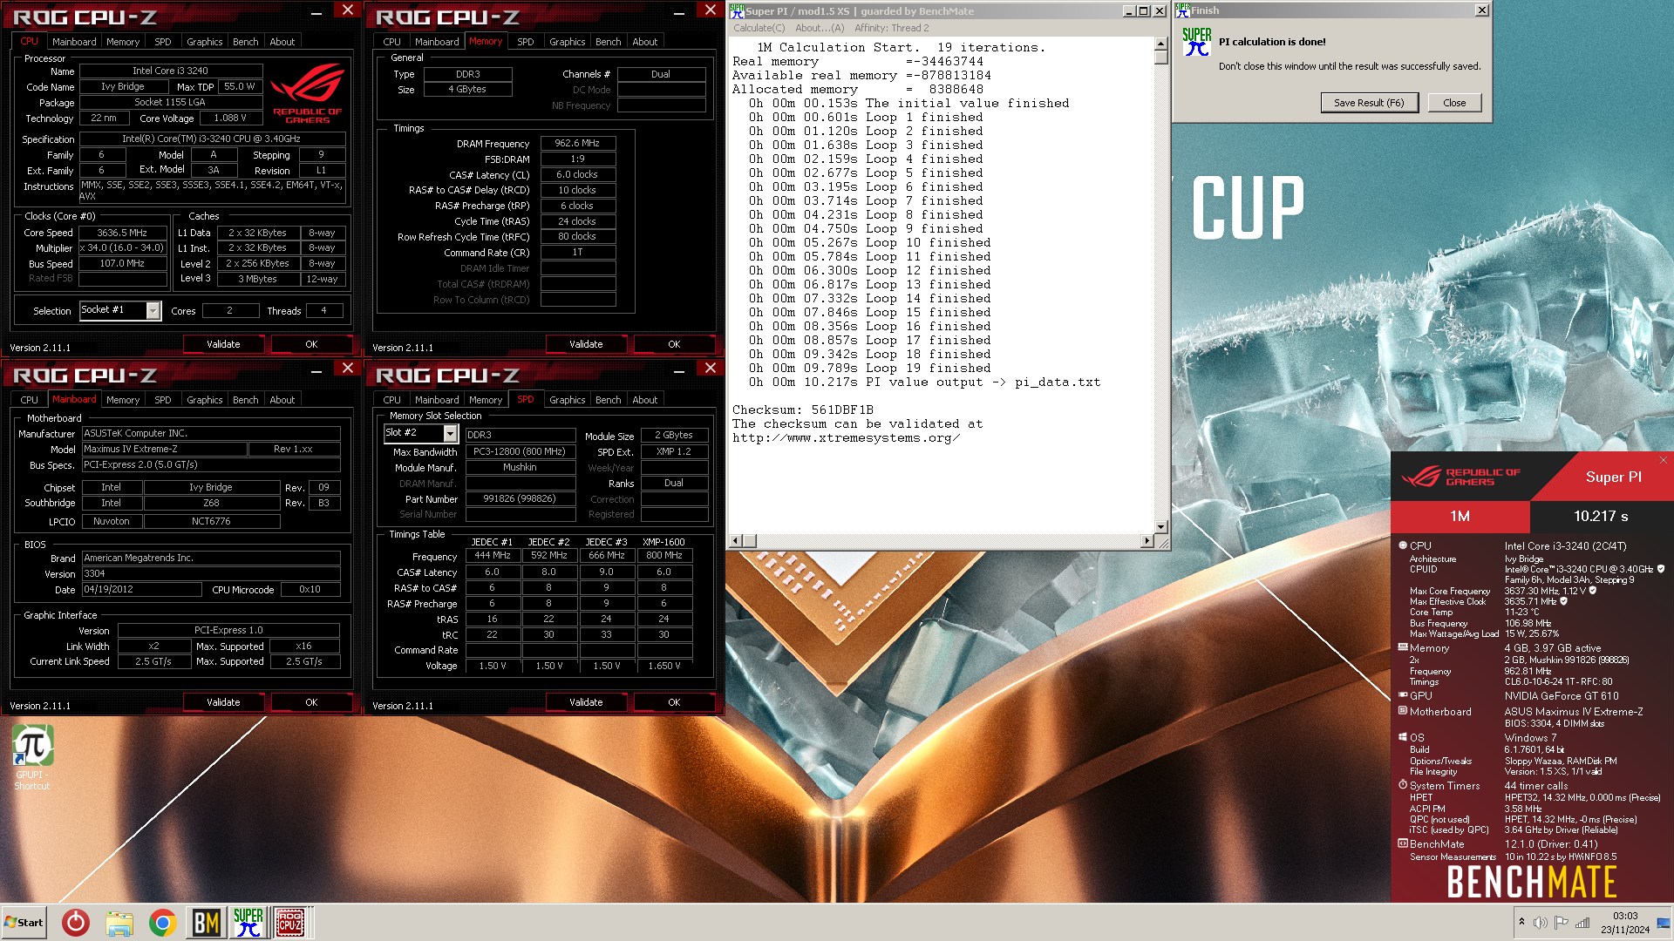The image size is (1674, 941).
Task: Click the Motherboard icon in BenchMate panel
Action: coord(1403,711)
